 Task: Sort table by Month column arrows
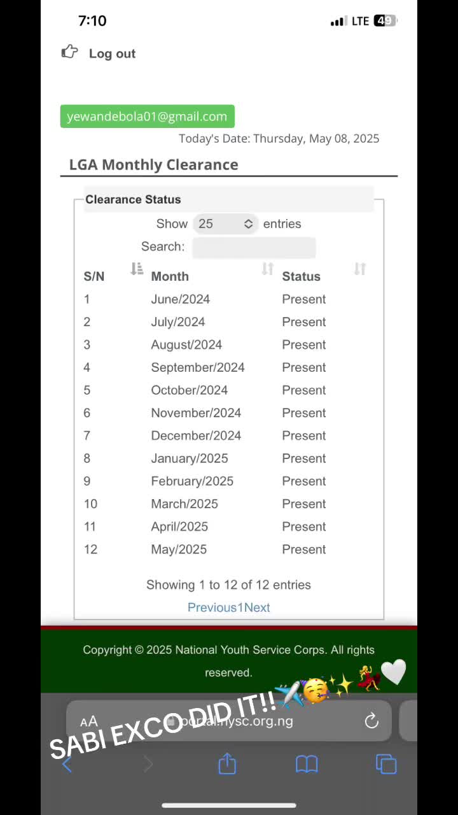click(x=267, y=269)
